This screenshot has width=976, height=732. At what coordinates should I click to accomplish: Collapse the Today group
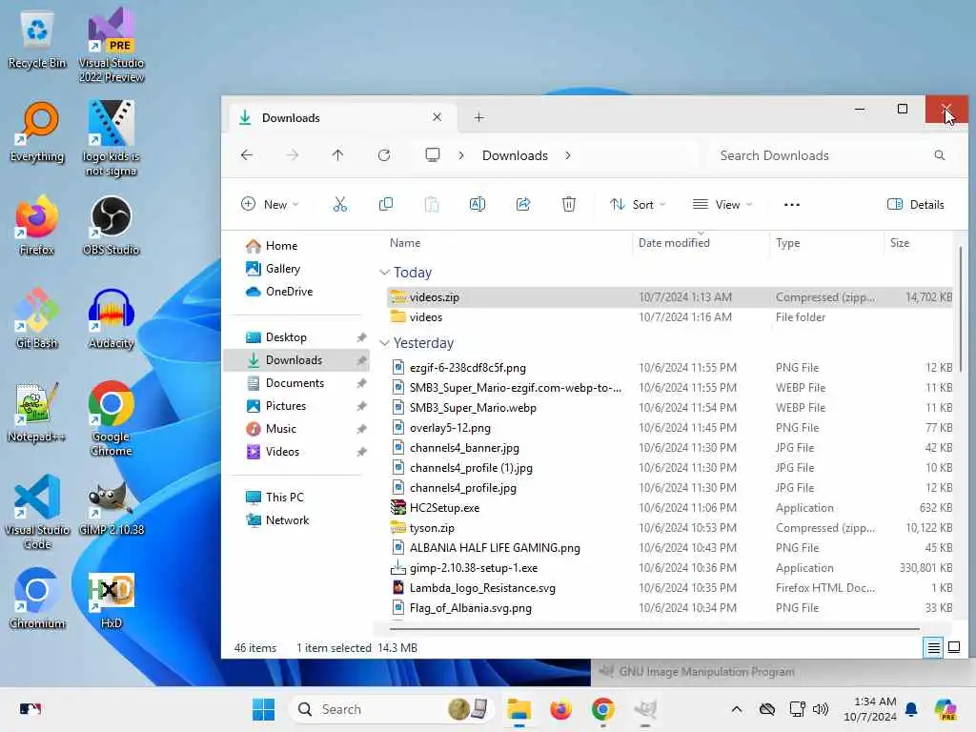click(x=384, y=273)
